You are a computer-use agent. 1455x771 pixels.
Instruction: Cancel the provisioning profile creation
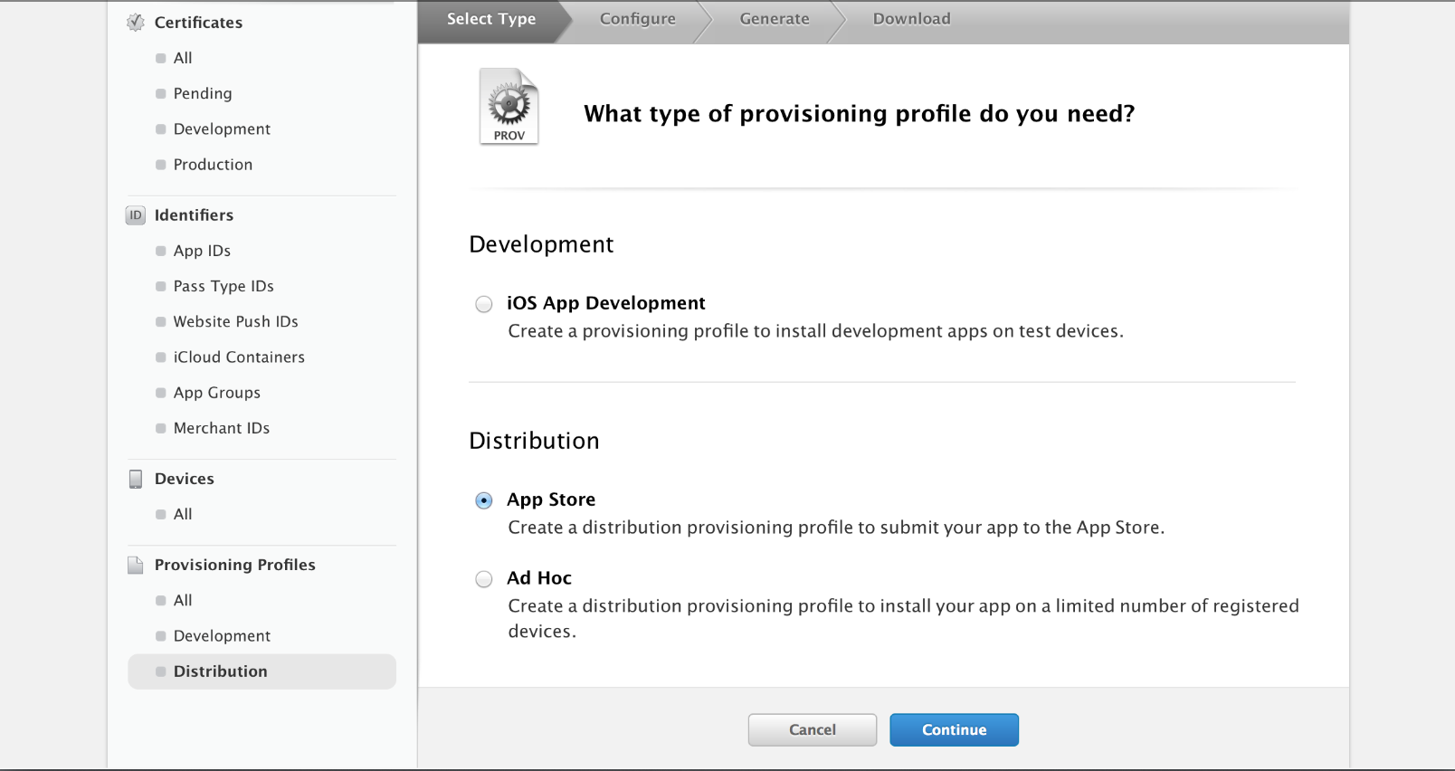[x=812, y=729]
